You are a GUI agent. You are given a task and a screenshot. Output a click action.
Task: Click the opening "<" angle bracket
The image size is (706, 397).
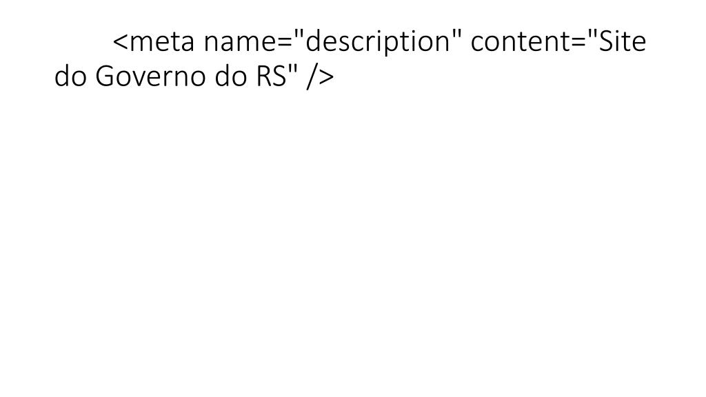coord(120,42)
